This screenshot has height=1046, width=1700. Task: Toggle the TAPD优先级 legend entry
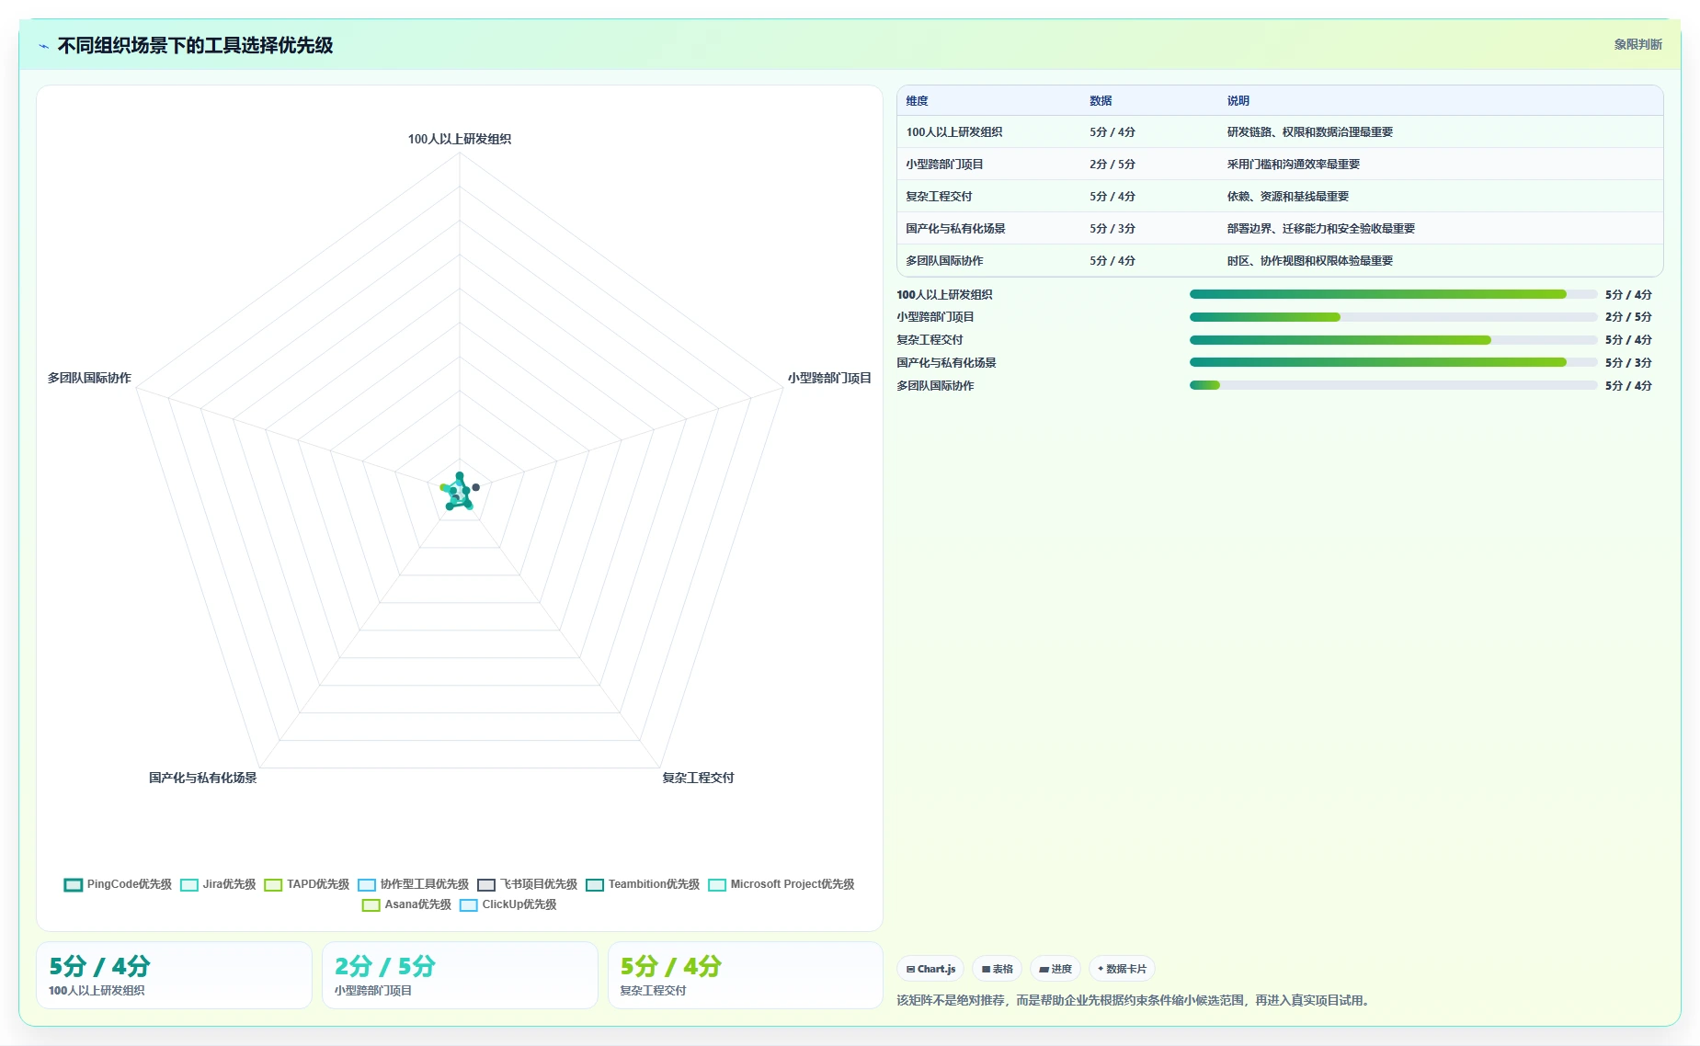pos(306,884)
